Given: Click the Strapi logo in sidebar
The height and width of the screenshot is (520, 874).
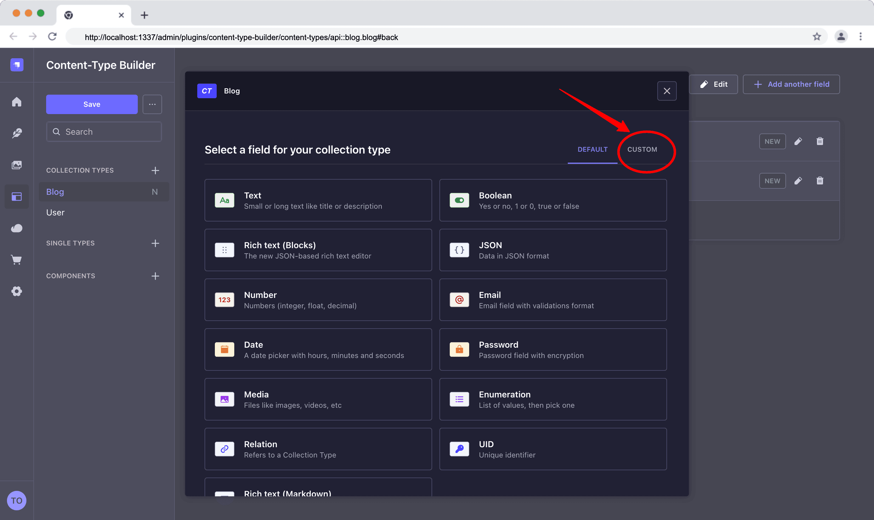Looking at the screenshot, I should click(x=17, y=65).
